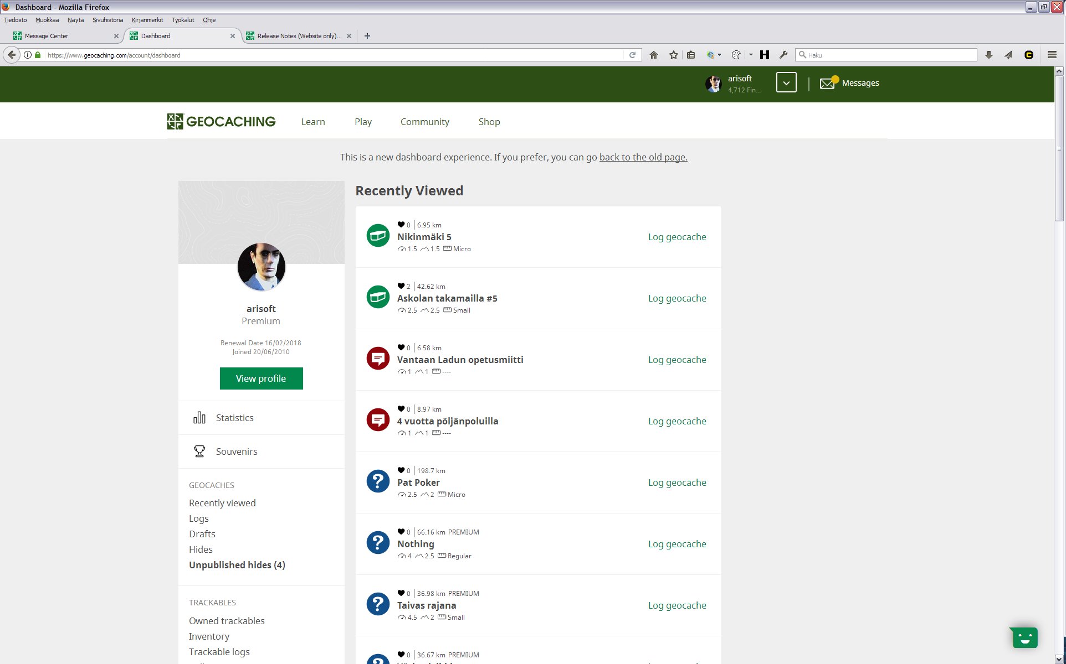Follow the back to the old page link
The image size is (1066, 664).
pyautogui.click(x=643, y=157)
